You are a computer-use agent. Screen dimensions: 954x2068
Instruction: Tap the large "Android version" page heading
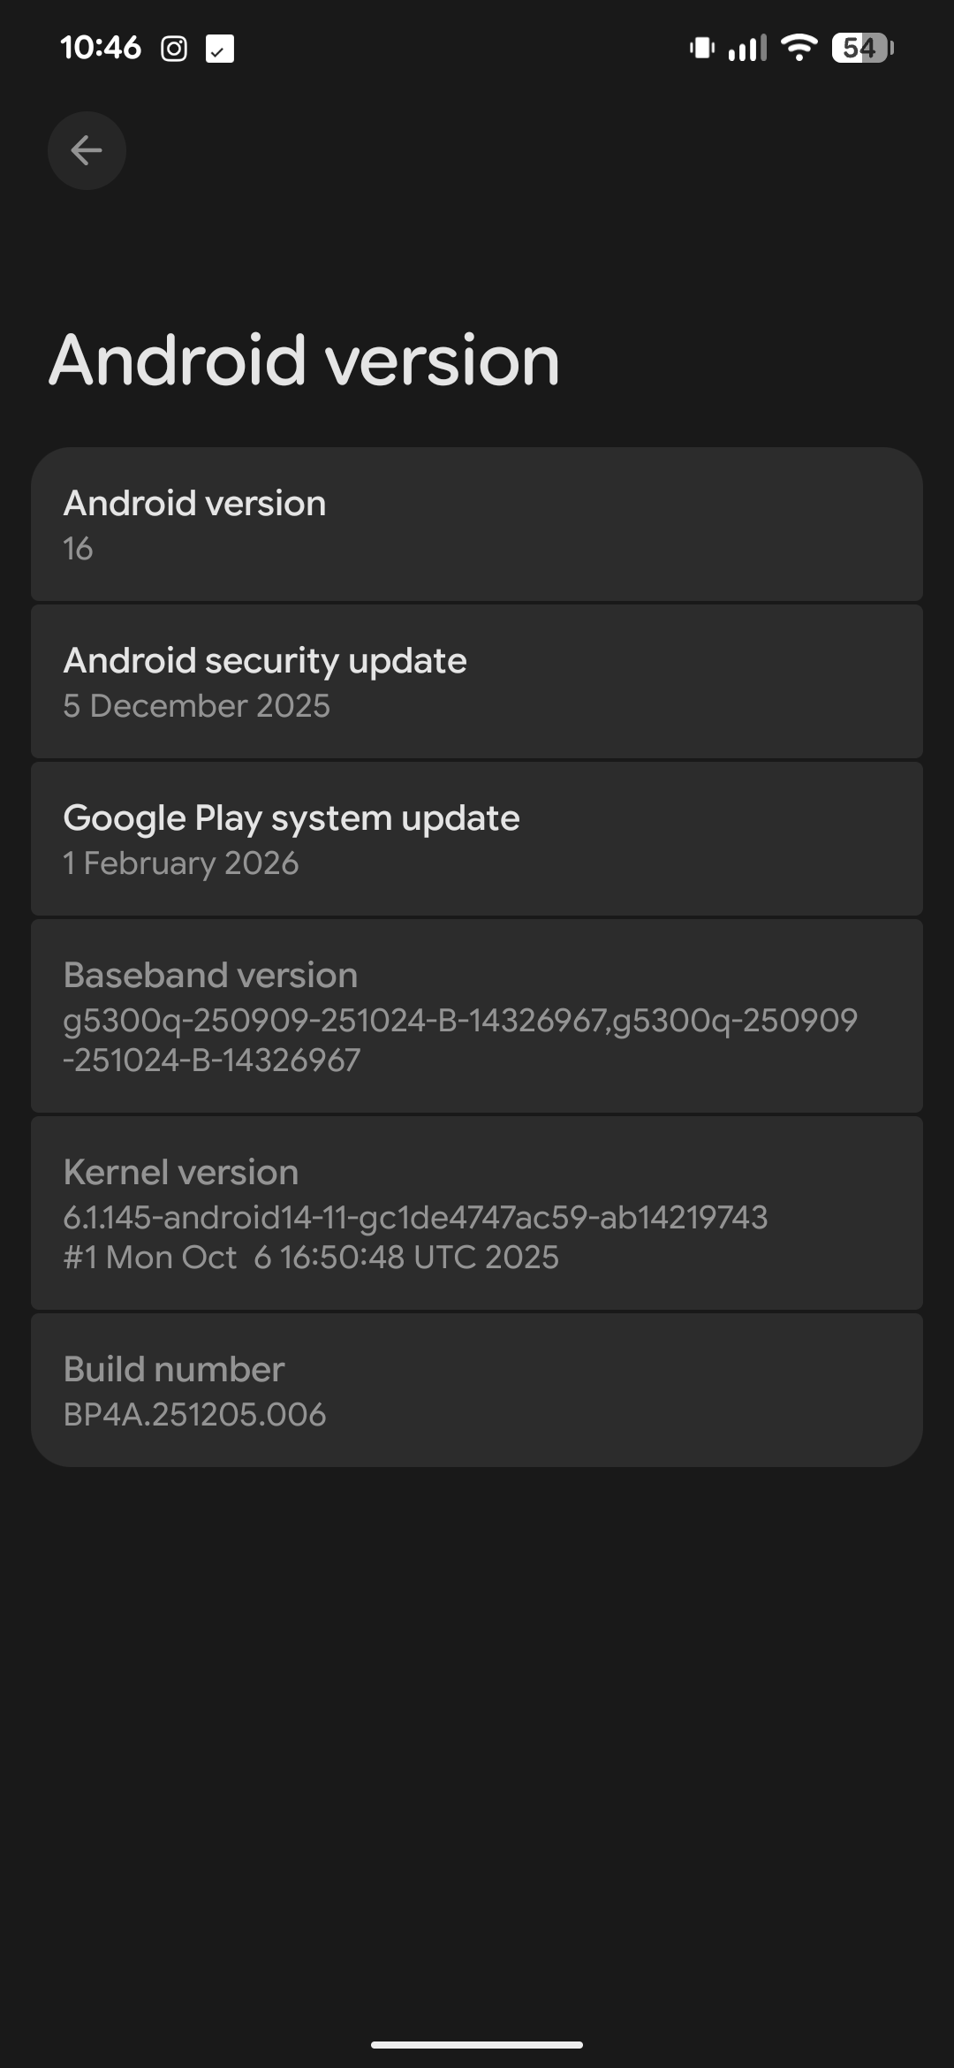[x=304, y=361]
